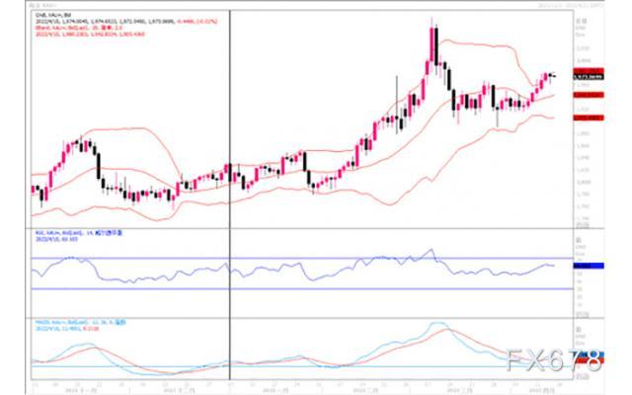Viewport: 632px width, 395px height.
Task: Click the lowest red Bollinger band price label
Action: click(589, 118)
